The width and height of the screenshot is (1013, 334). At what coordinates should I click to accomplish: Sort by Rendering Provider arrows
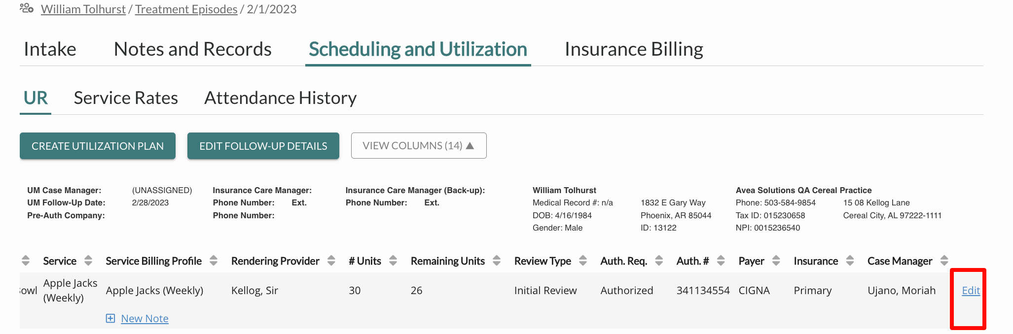331,261
